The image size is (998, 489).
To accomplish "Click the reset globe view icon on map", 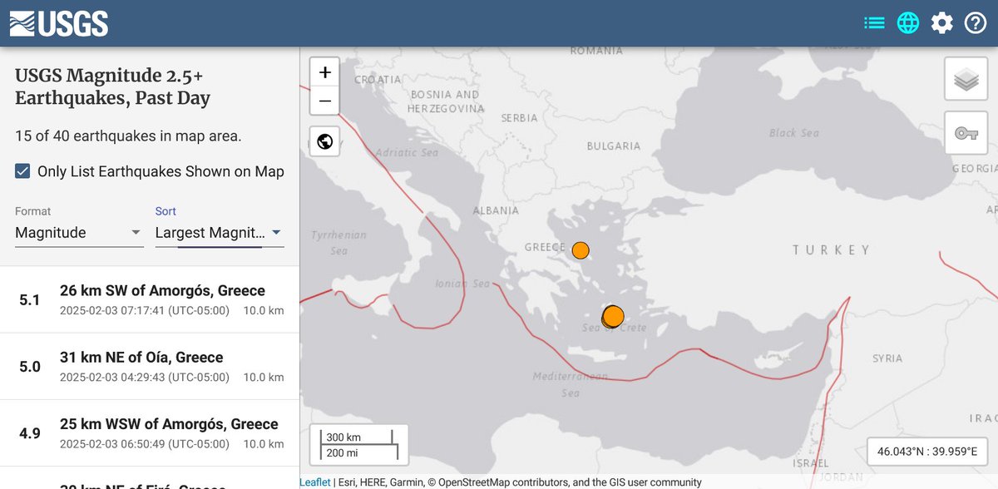I will coord(324,141).
